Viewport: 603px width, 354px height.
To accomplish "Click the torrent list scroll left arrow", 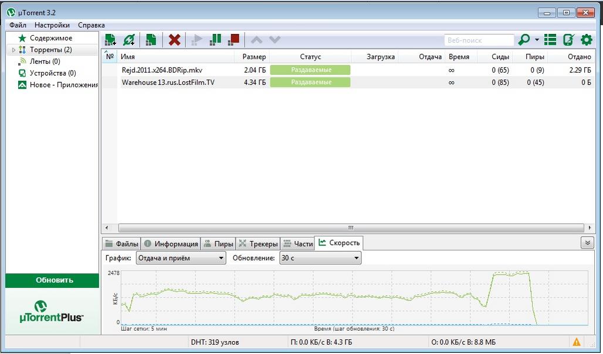I will 107,227.
